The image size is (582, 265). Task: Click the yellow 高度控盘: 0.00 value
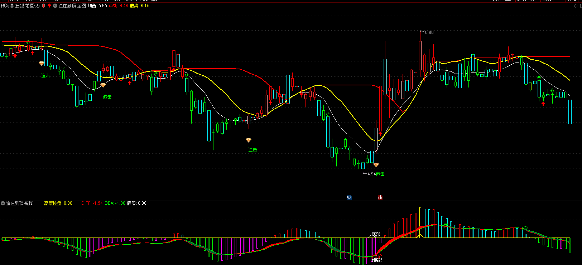tap(58, 203)
